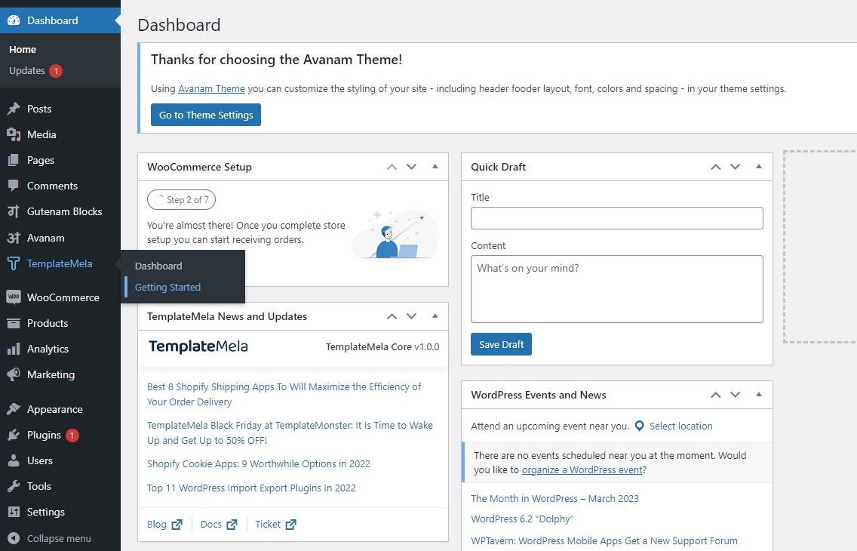Open the Updates submenu item
The width and height of the screenshot is (857, 551).
click(x=27, y=70)
